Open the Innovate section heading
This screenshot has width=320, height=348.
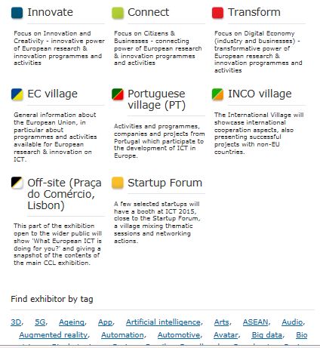tap(51, 12)
